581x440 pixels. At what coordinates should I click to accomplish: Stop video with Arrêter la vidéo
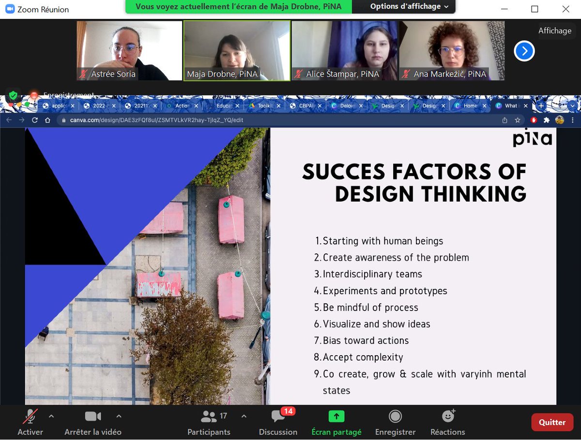click(x=93, y=422)
